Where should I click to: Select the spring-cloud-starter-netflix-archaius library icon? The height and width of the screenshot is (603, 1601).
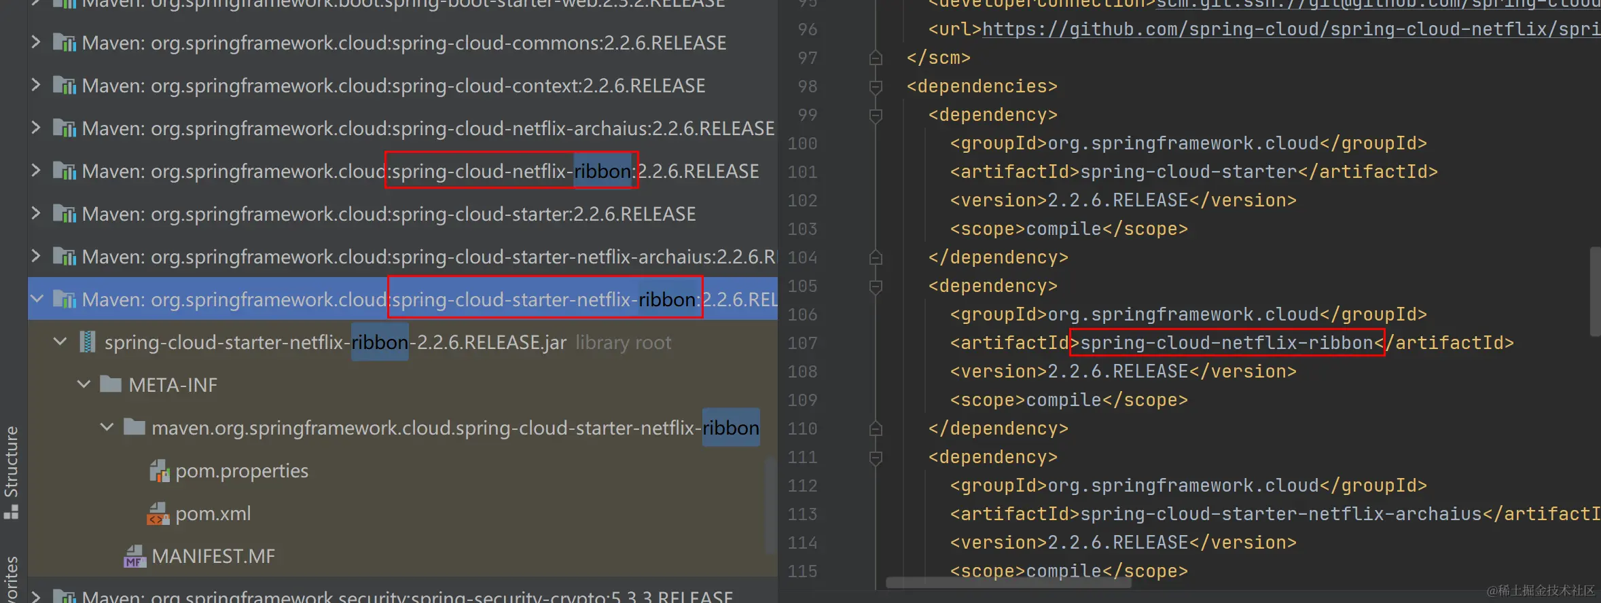65,257
